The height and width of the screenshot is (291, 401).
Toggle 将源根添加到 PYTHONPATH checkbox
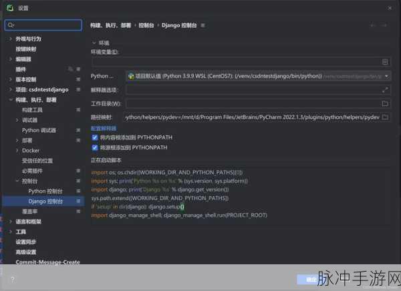(95, 148)
